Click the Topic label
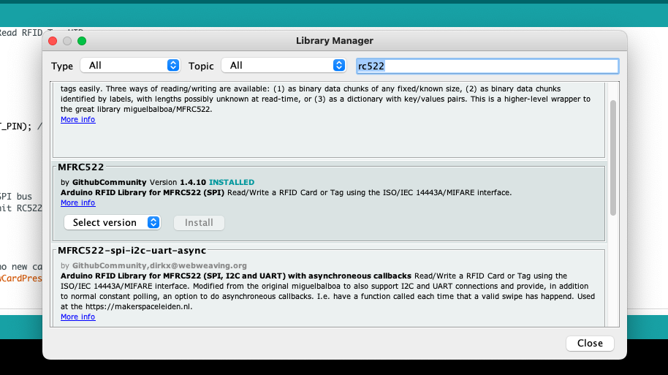 [201, 66]
